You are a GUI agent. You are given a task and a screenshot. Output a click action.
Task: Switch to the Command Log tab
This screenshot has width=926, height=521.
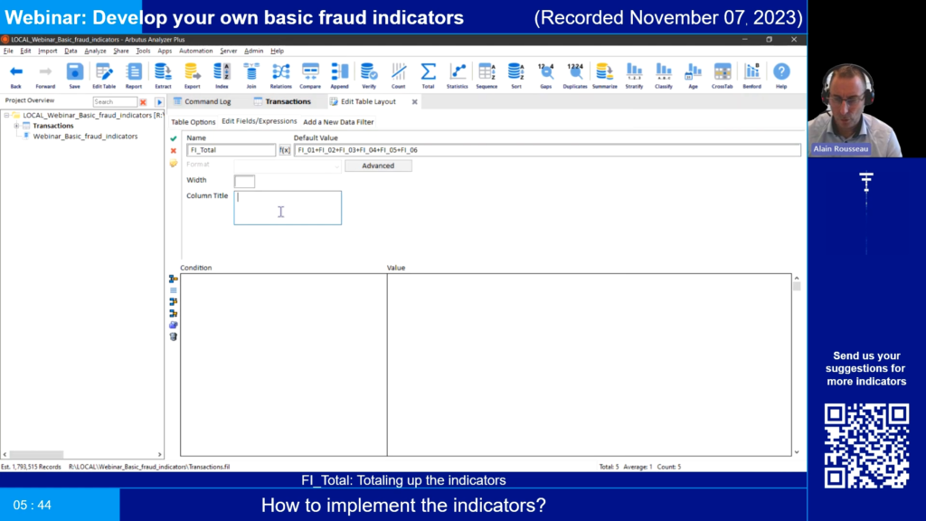202,101
